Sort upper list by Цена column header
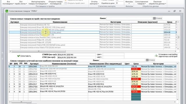The height and width of the screenshot is (104, 186). pos(169,22)
